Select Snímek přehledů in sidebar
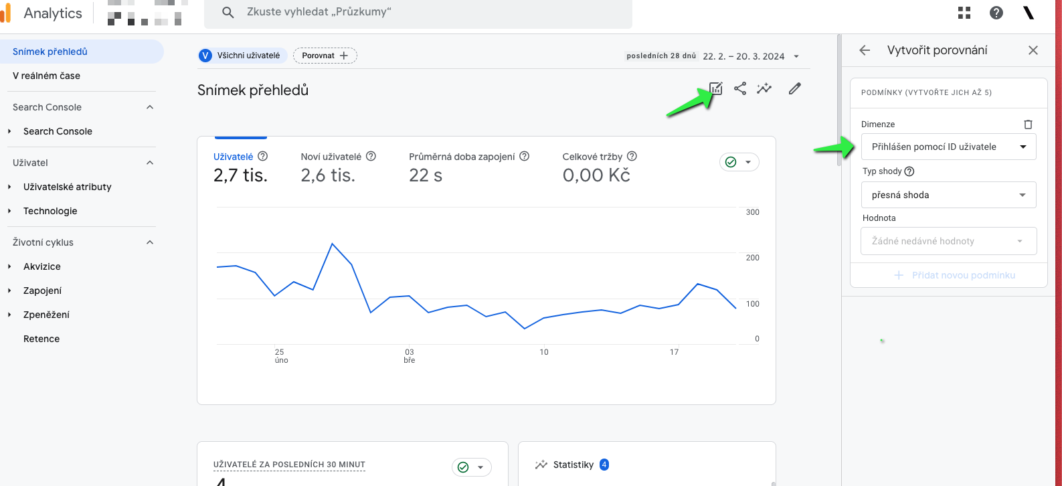1062x486 pixels. 80,52
